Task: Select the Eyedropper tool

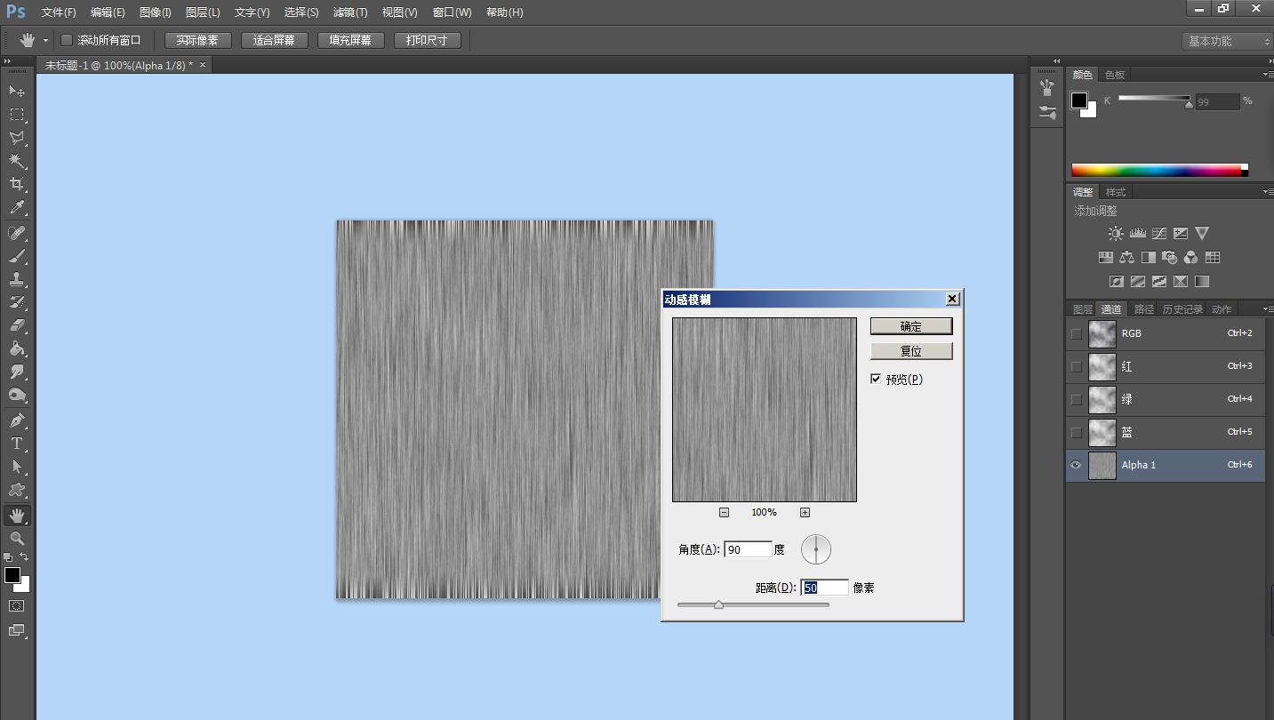Action: point(17,208)
